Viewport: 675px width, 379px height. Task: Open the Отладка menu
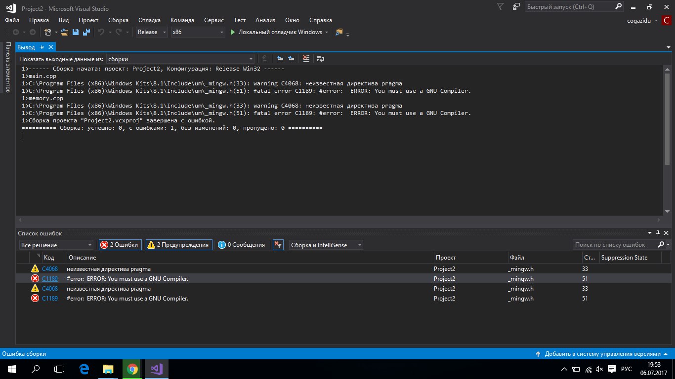(149, 20)
